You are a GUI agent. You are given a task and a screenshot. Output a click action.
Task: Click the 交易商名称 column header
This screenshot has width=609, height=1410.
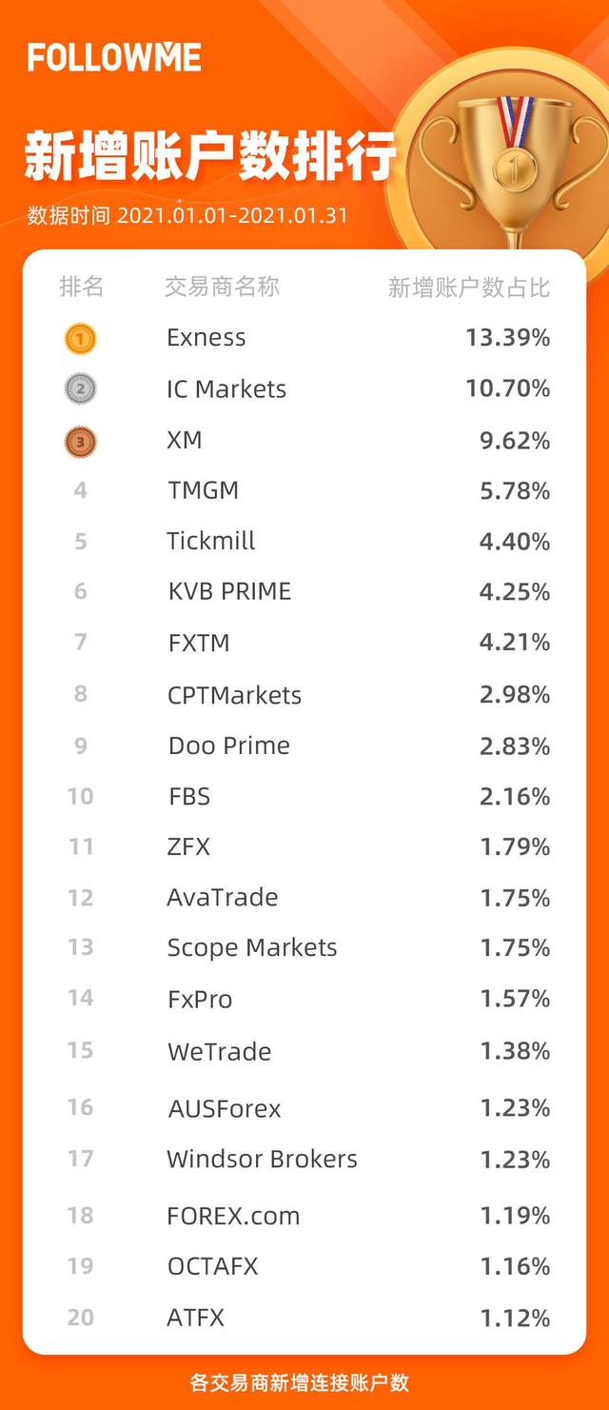click(x=222, y=287)
